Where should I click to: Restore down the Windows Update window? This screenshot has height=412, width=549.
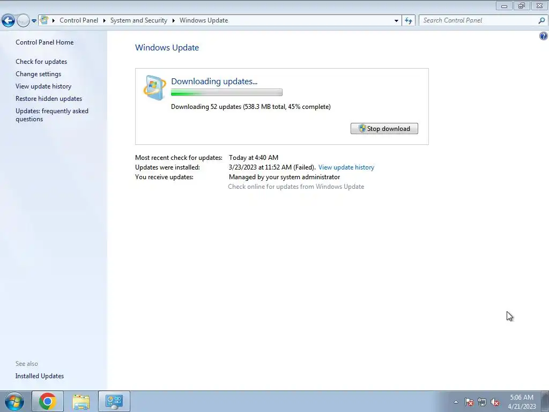pos(522,5)
